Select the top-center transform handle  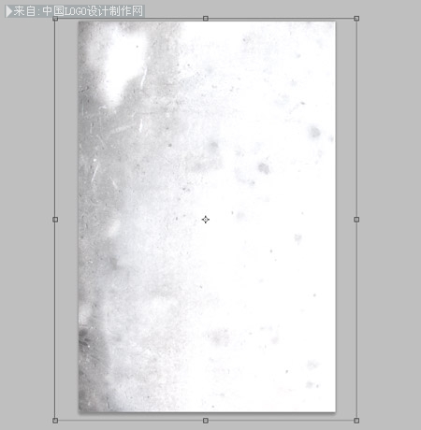pos(206,19)
